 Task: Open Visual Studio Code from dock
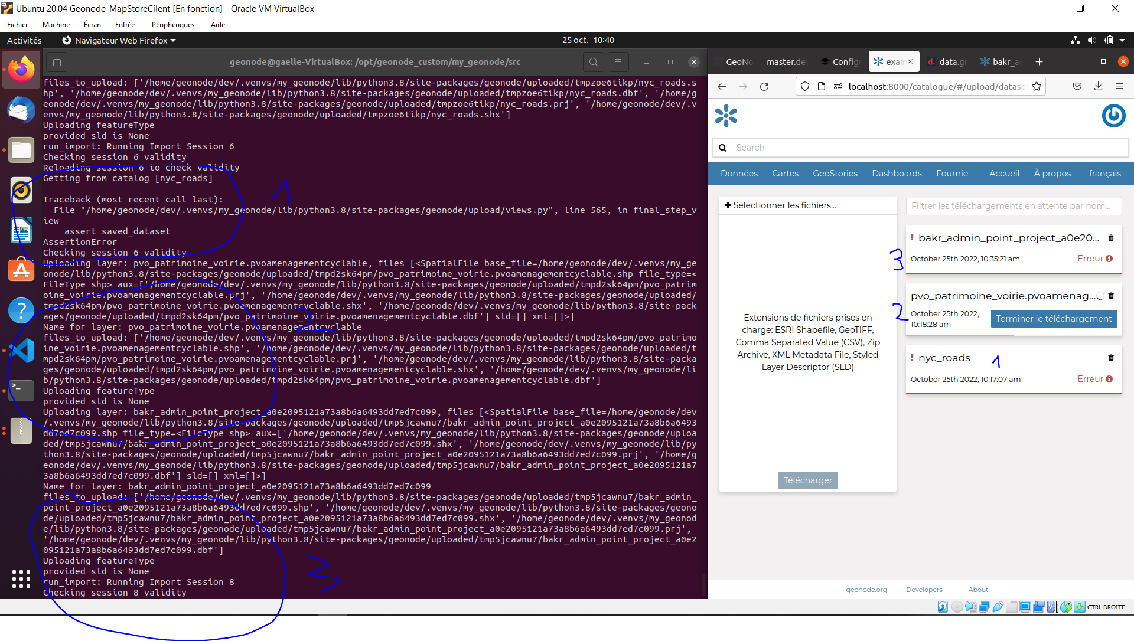point(21,351)
